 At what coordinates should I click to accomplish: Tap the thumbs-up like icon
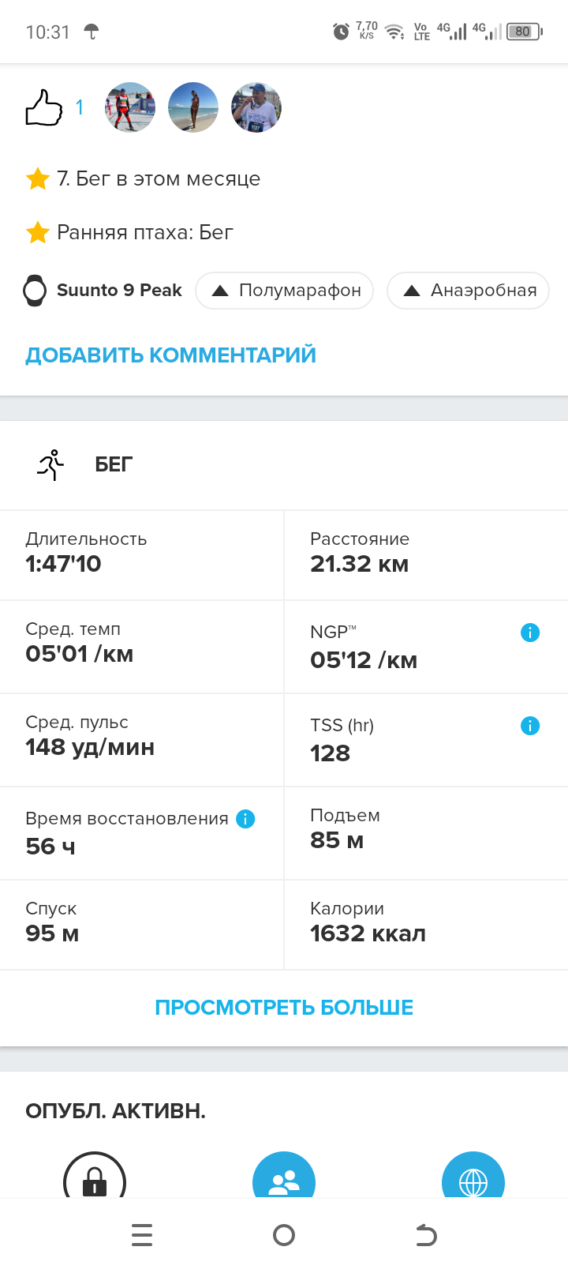tap(44, 108)
